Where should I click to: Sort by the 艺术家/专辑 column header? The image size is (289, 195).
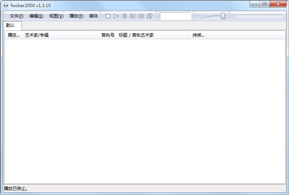tap(59, 35)
